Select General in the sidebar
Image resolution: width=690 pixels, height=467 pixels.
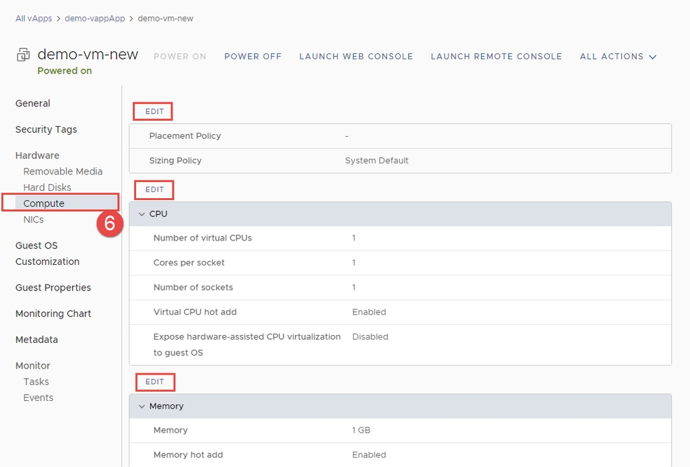point(33,104)
